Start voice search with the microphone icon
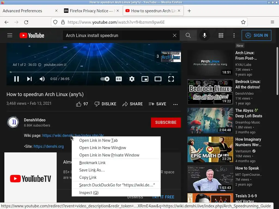The height and width of the screenshot is (209, 279). (x=205, y=35)
